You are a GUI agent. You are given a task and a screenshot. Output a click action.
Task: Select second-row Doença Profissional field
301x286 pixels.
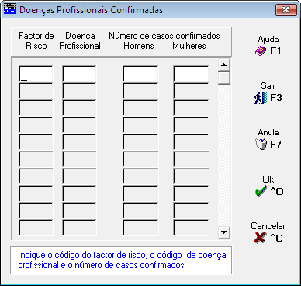pyautogui.click(x=79, y=91)
